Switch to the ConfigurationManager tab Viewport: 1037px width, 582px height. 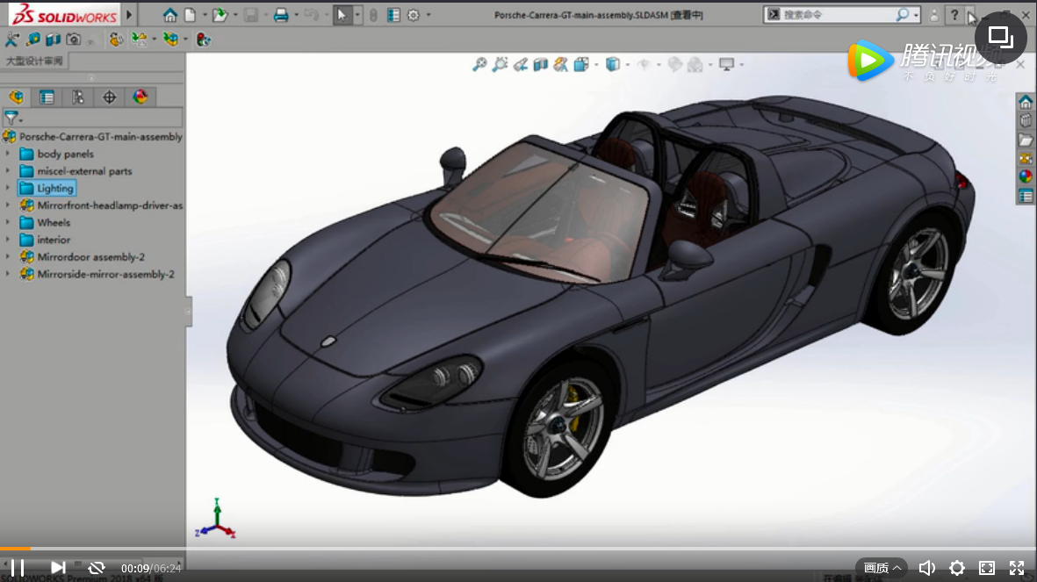point(77,97)
